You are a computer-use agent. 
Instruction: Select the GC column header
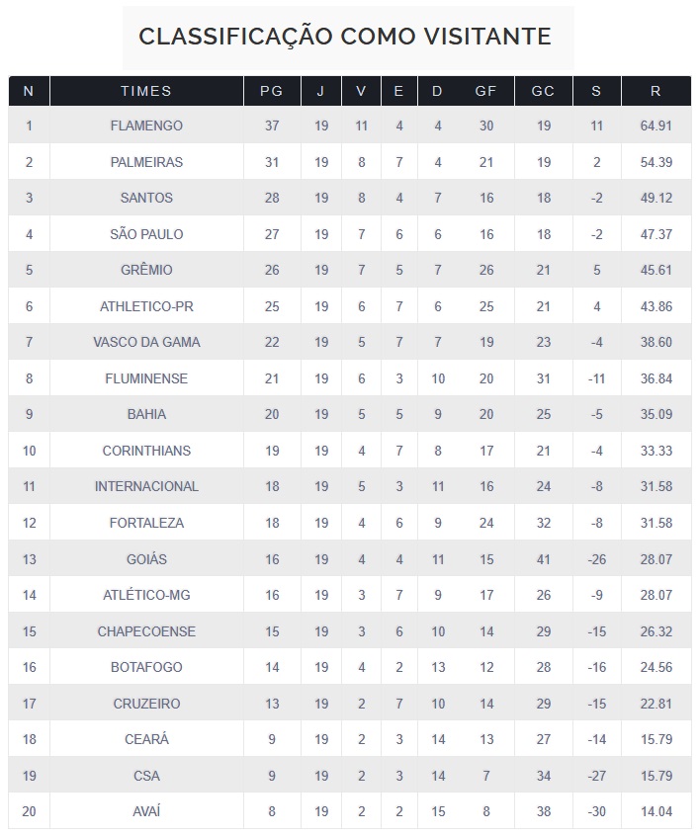tap(543, 91)
